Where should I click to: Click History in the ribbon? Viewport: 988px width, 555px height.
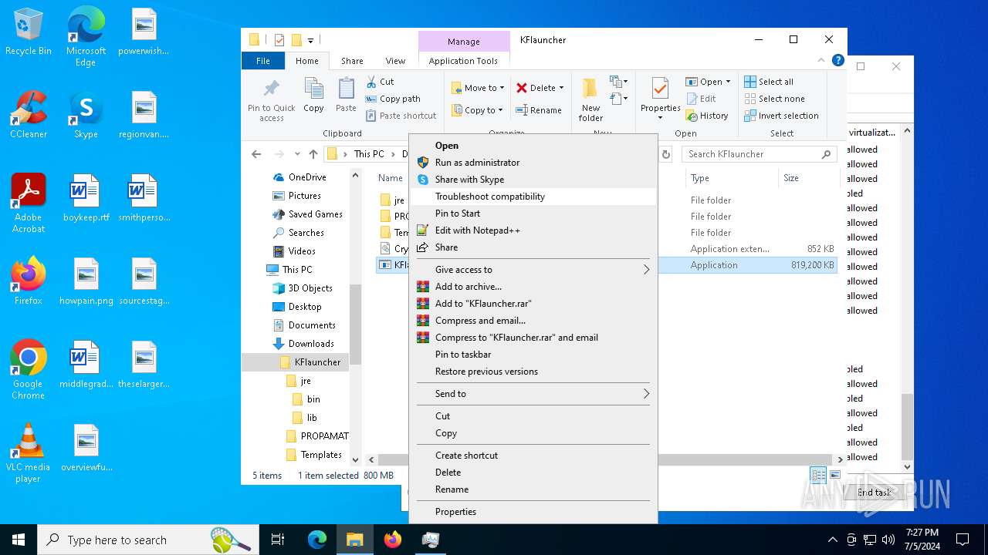click(707, 116)
